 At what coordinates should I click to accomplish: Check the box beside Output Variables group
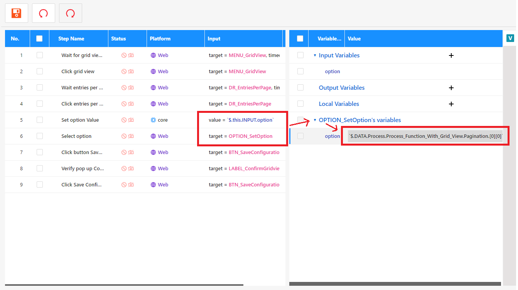[x=300, y=88]
